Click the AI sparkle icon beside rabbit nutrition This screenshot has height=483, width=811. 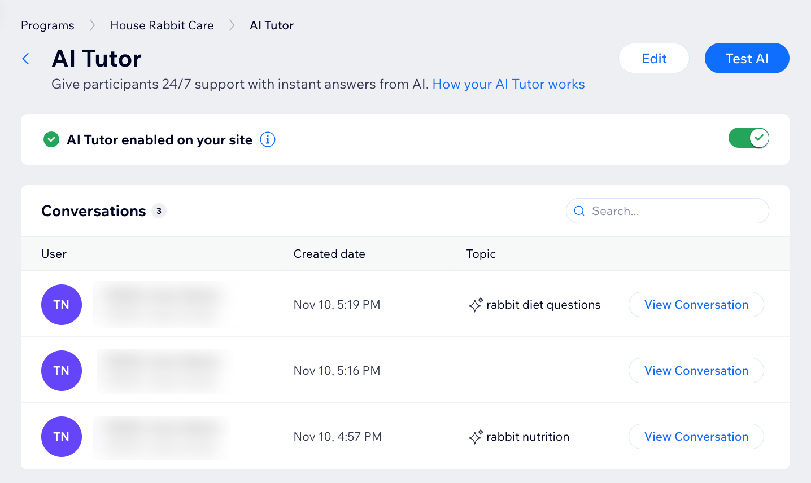coord(476,437)
